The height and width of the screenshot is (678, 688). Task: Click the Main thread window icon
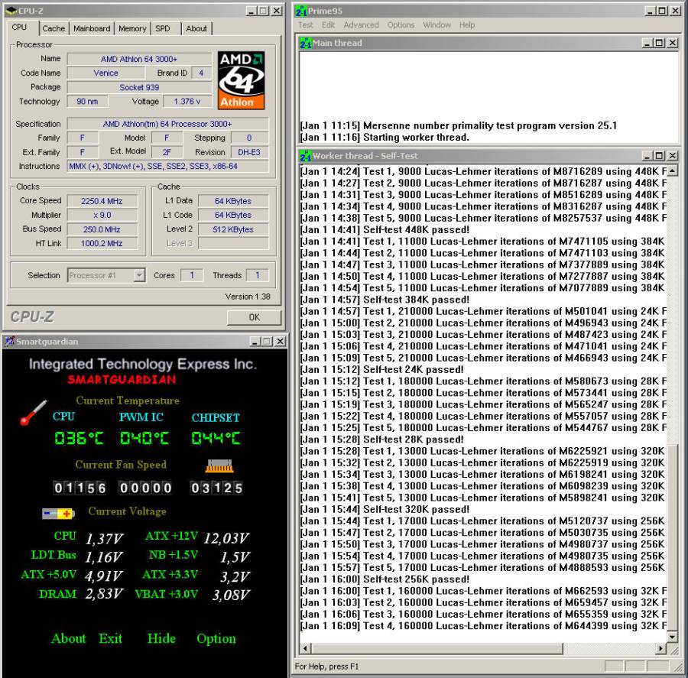pos(305,43)
